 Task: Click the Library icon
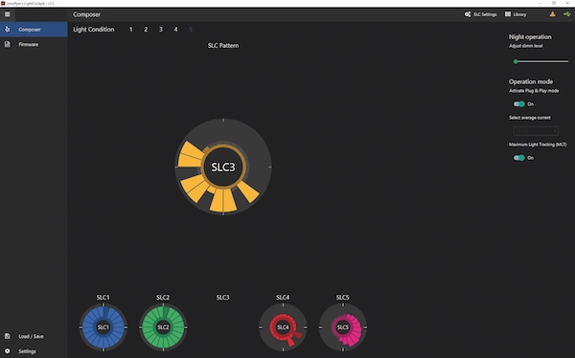(508, 14)
